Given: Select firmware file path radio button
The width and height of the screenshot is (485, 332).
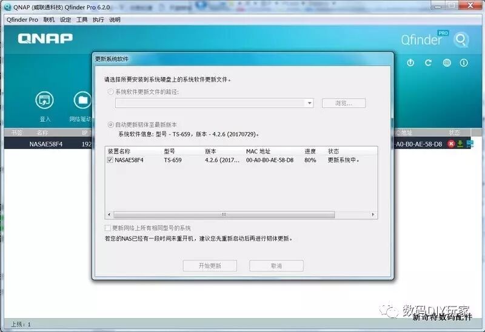Looking at the screenshot, I should 110,92.
